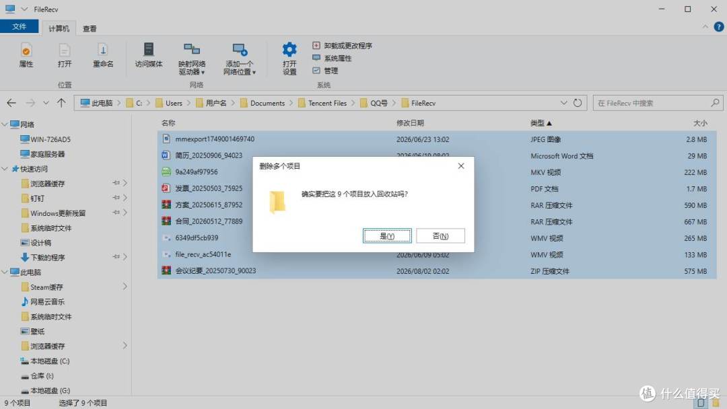
Task: Switch to the 计算机 ribbon tab
Action: (x=59, y=28)
